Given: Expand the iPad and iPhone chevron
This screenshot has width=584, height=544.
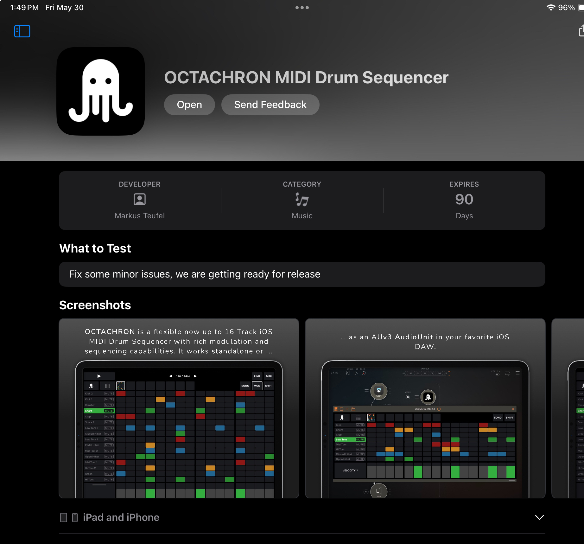Looking at the screenshot, I should point(539,517).
